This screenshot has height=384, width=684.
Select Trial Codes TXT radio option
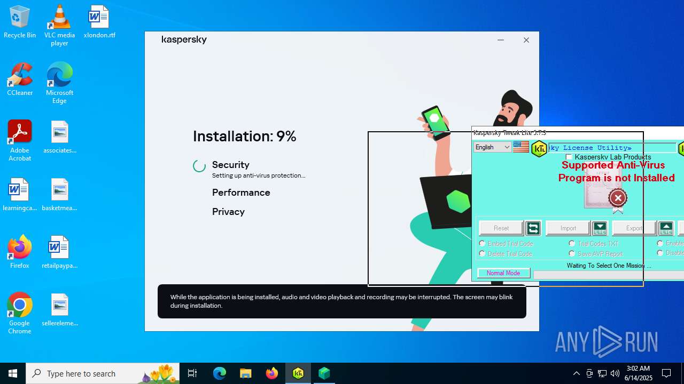[x=572, y=243]
